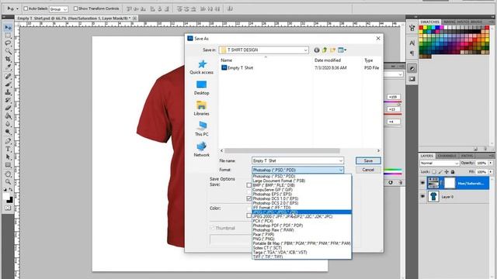497x279 pixels.
Task: Select the Lasso tool
Action: coord(8,43)
